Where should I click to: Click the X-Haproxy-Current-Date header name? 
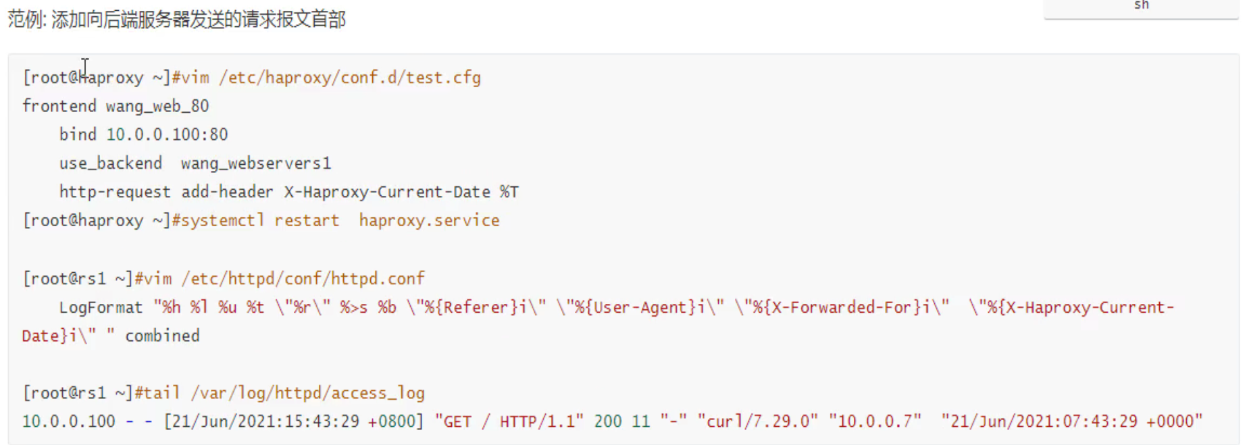click(387, 192)
